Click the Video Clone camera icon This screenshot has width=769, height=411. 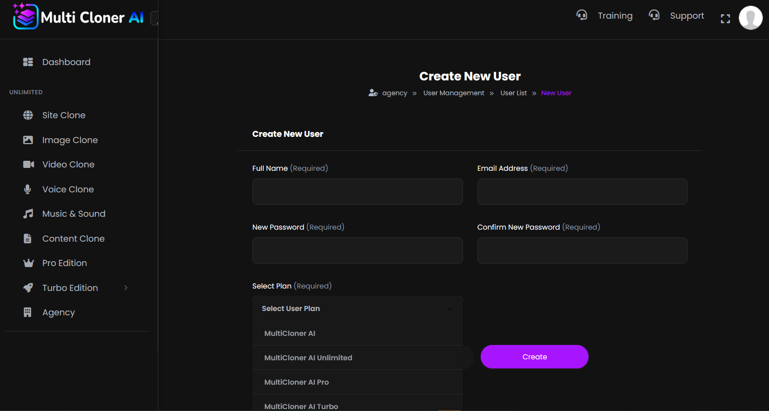pyautogui.click(x=28, y=165)
